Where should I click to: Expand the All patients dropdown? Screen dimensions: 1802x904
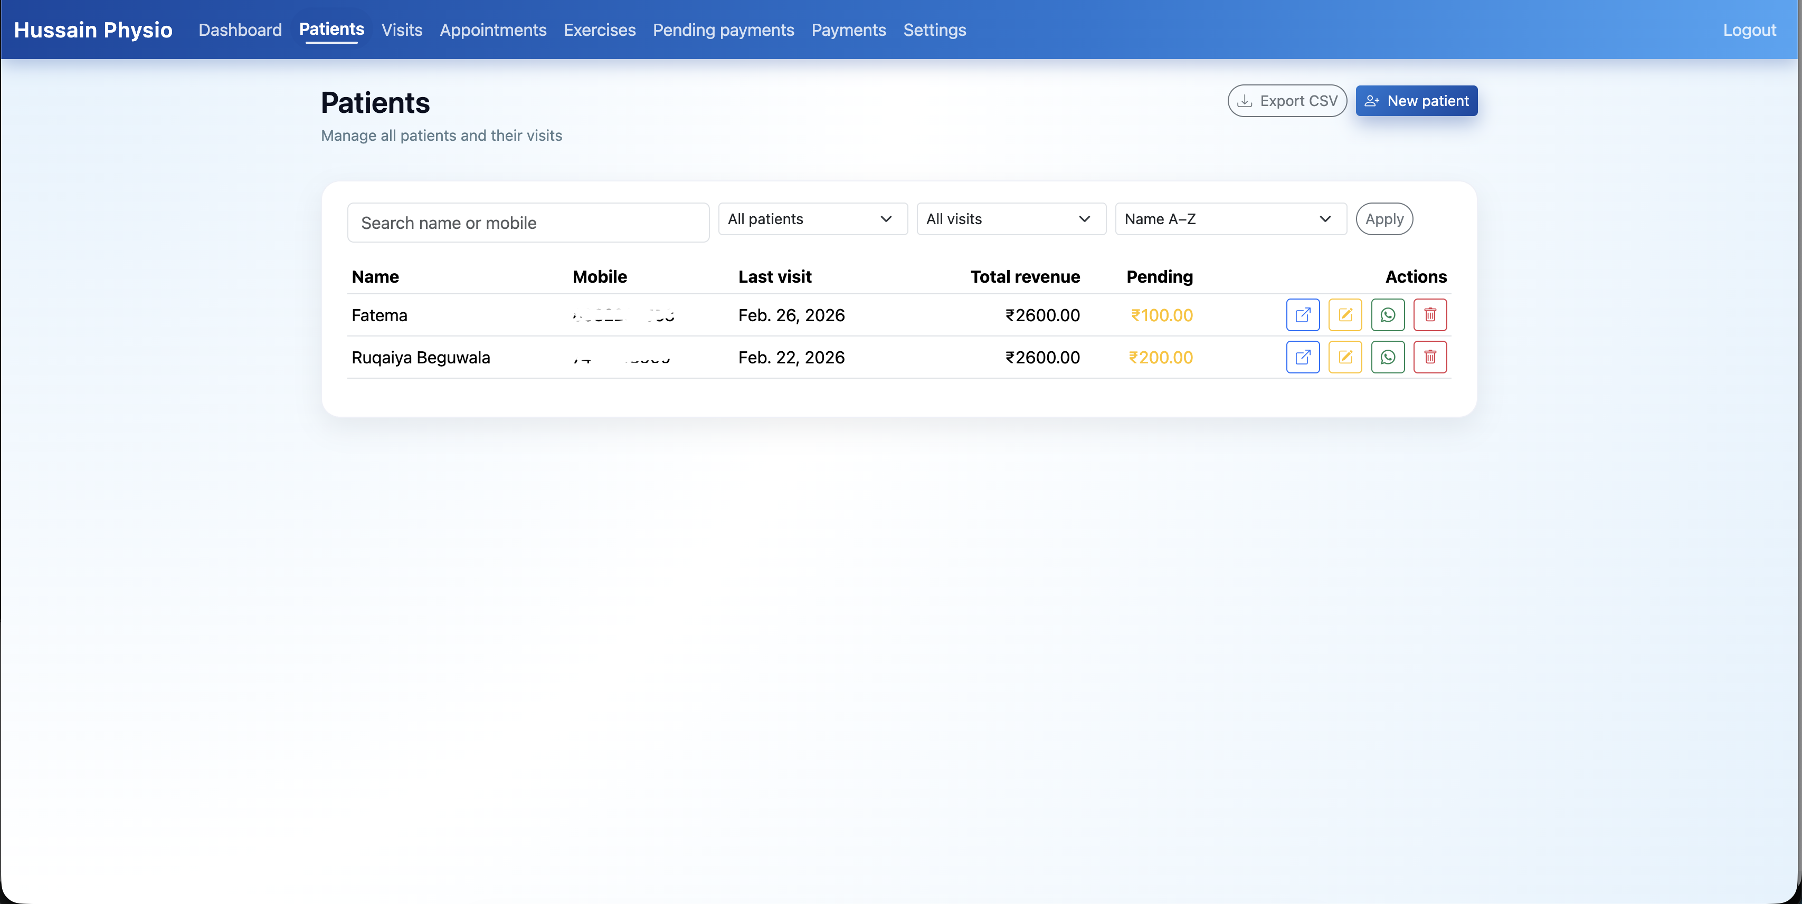pos(812,219)
